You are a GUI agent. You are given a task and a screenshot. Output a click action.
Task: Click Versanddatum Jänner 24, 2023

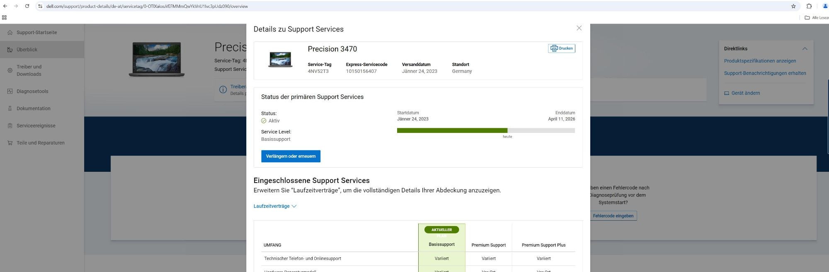pyautogui.click(x=419, y=71)
